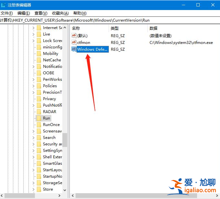Select the Windows Defe... value name
This screenshot has height=199, width=220.
click(x=92, y=49)
